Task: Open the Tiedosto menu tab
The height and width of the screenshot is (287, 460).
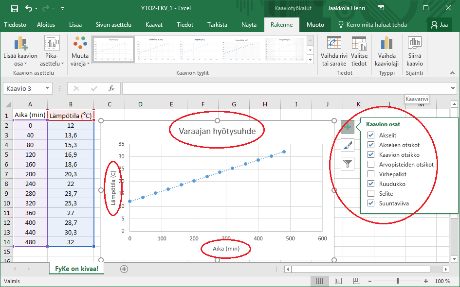Action: (x=15, y=25)
